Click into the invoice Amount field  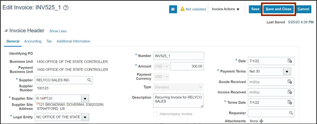tap(187, 66)
